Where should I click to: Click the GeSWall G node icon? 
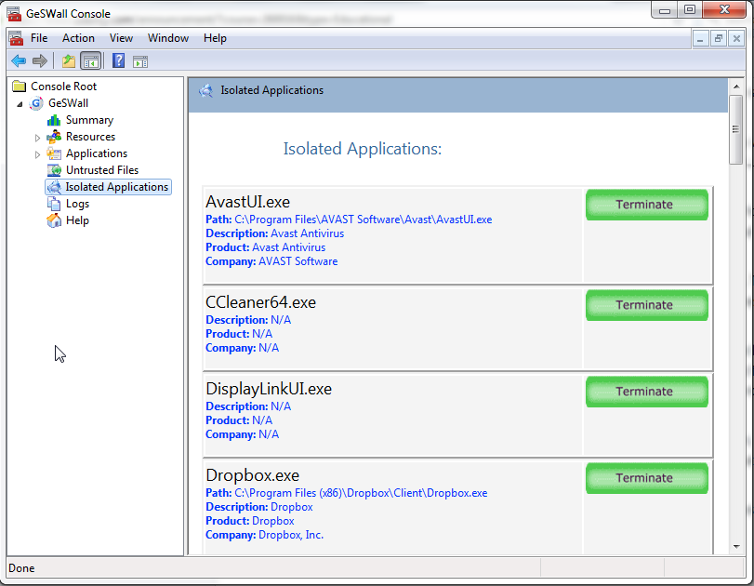coord(36,103)
